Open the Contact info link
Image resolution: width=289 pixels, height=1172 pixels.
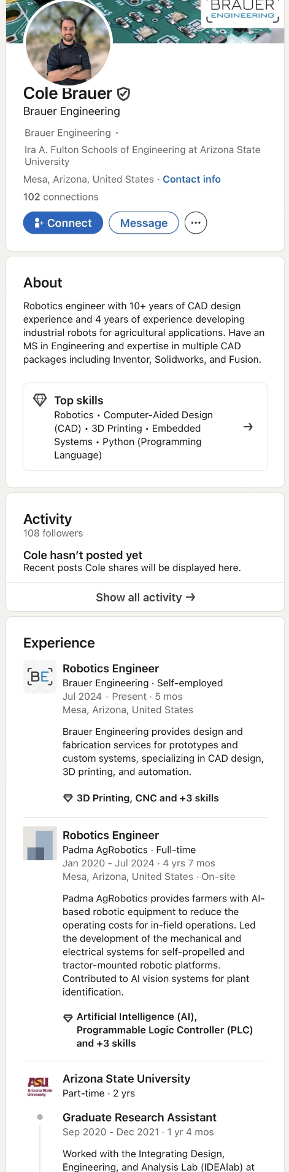(191, 180)
